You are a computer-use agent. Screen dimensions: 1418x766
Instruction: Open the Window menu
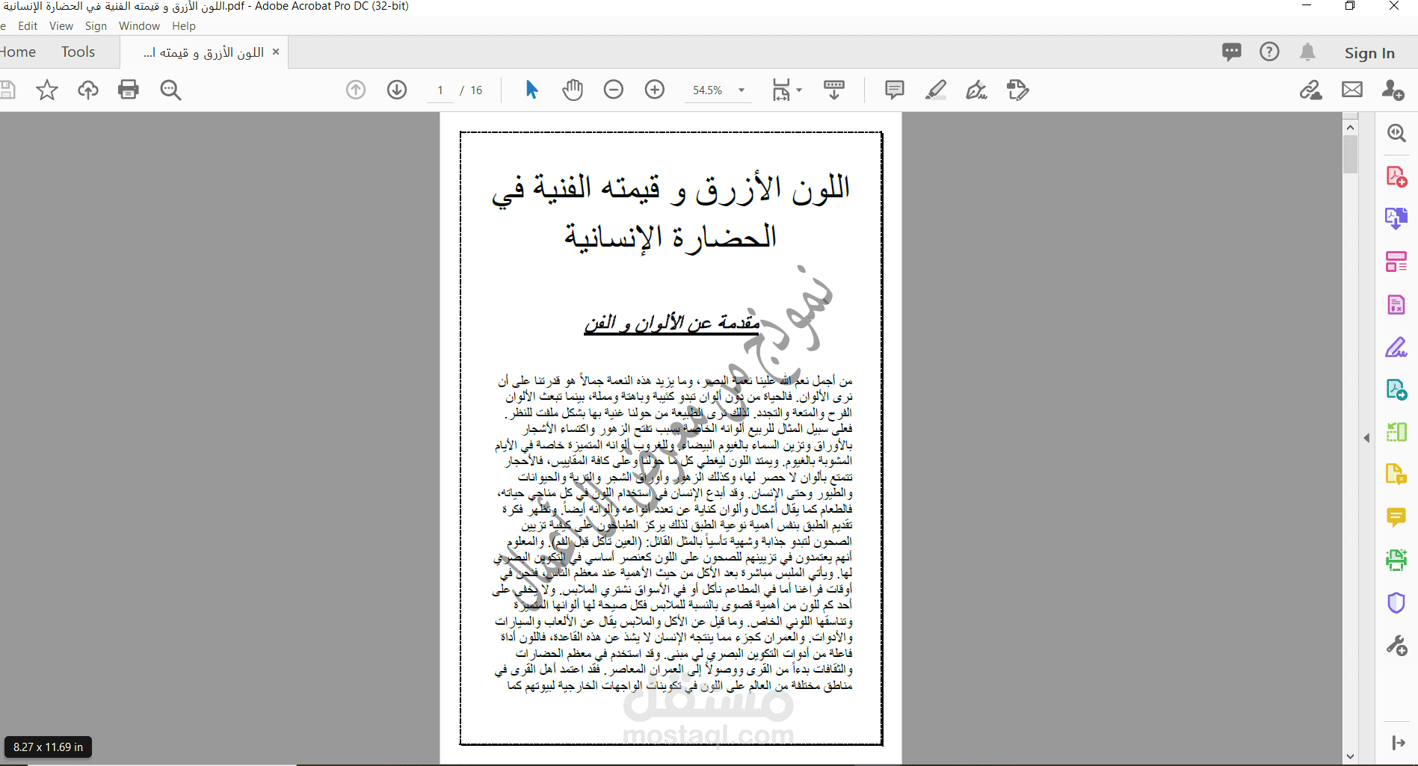coord(139,26)
